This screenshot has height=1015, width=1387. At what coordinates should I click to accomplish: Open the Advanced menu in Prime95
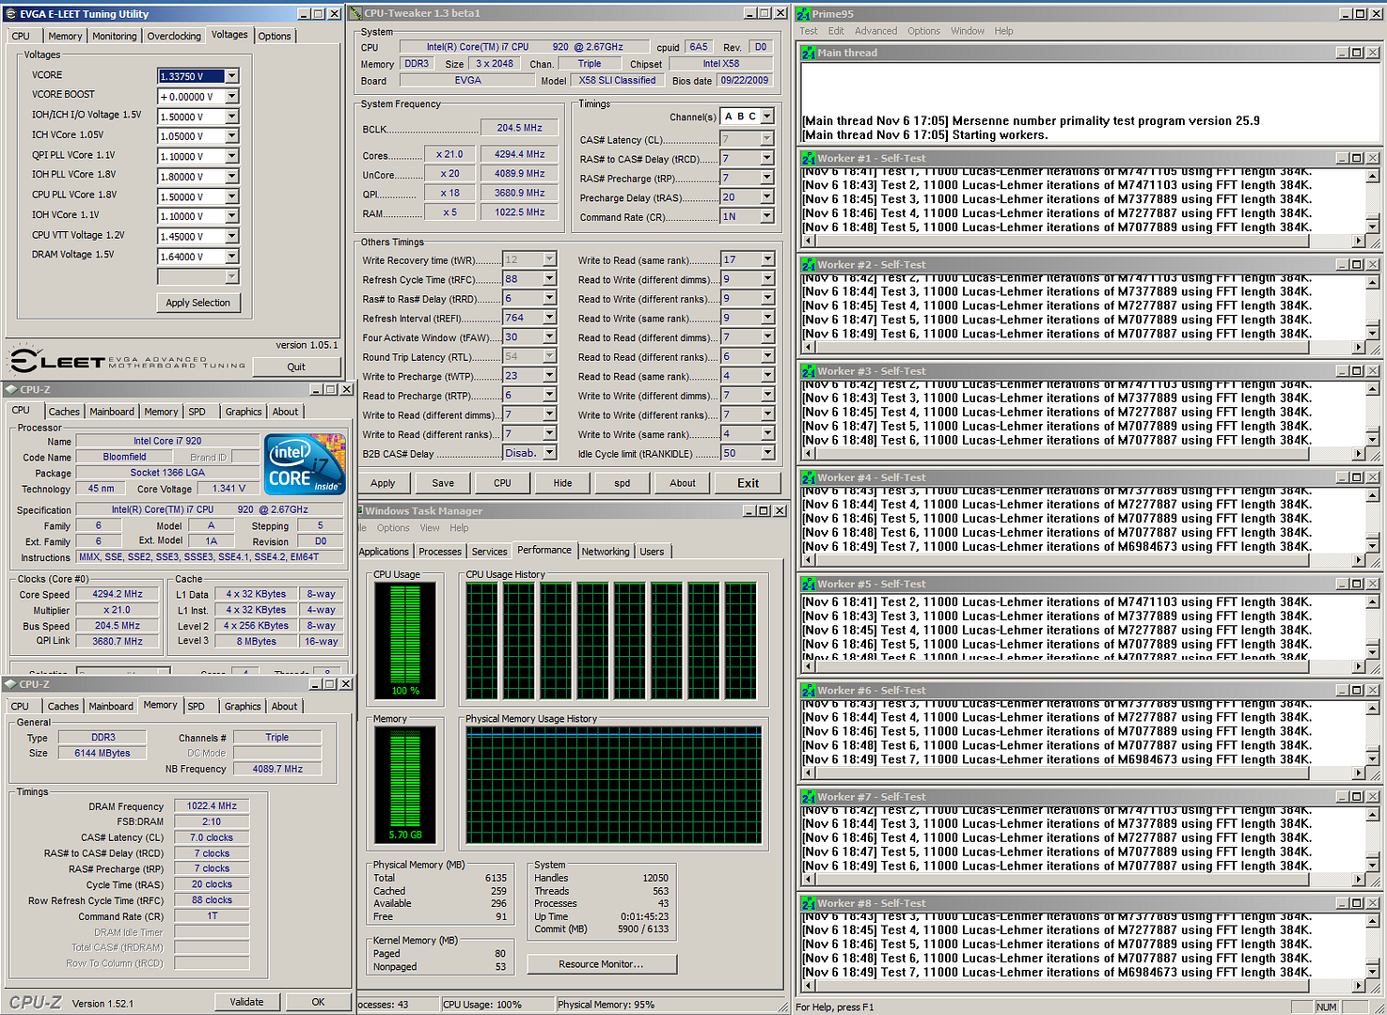875,31
